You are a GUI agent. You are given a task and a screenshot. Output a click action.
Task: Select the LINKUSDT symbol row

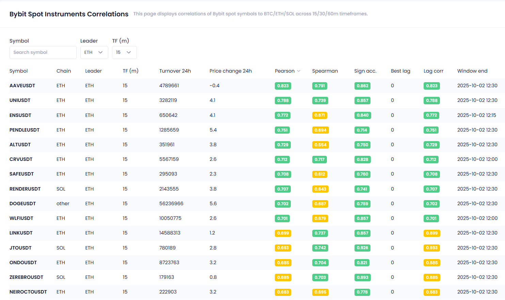pos(257,233)
